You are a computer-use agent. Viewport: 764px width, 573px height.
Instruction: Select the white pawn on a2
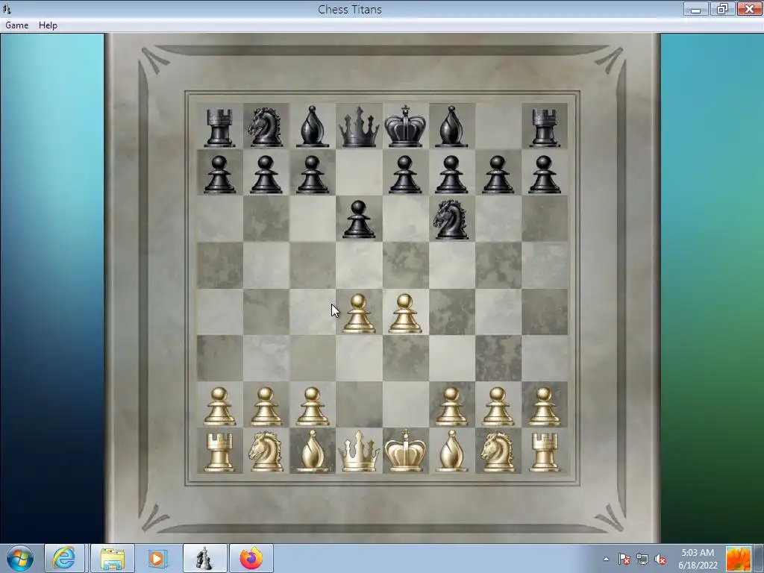pos(220,407)
